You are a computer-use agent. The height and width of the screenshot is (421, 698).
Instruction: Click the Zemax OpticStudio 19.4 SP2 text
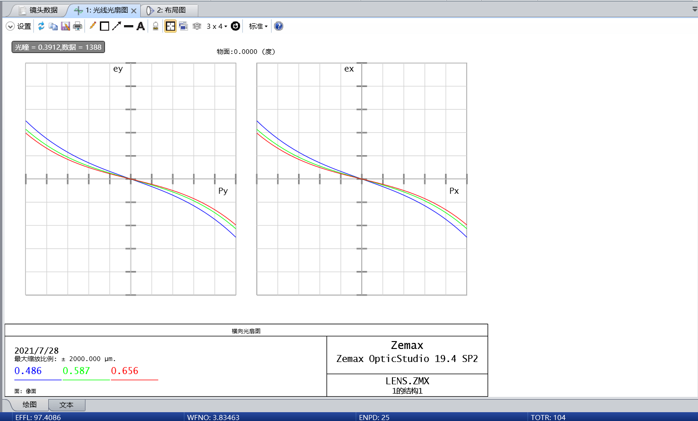407,359
